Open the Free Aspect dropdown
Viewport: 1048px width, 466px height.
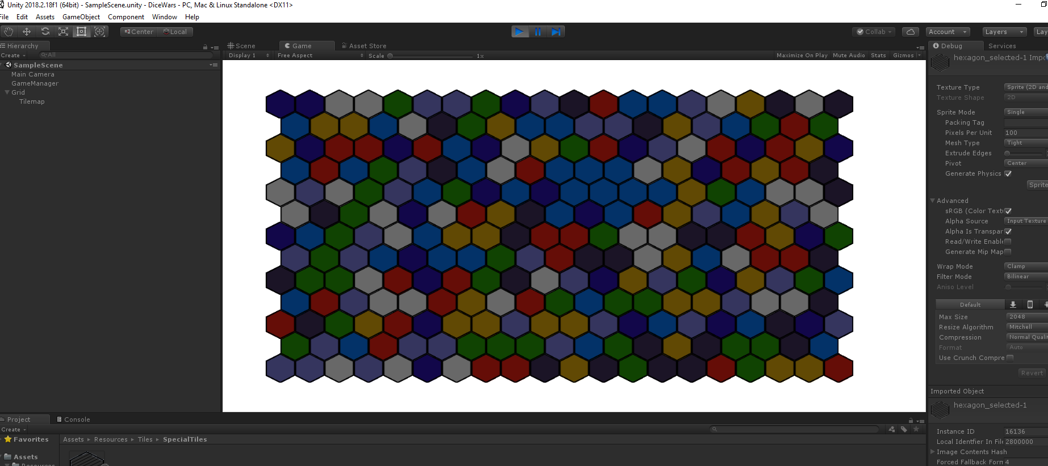tap(320, 56)
